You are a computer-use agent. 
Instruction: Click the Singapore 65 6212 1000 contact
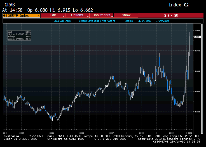66,139
